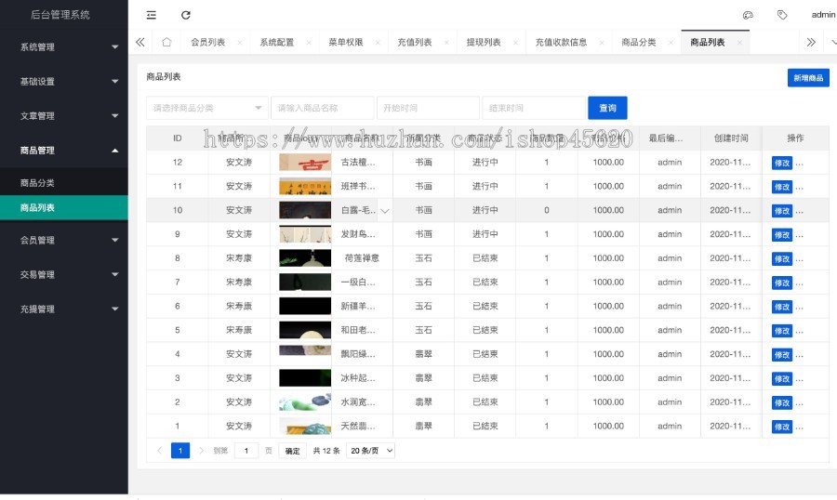Switch to the 充值收款信息 tab
837x500 pixels.
(561, 42)
